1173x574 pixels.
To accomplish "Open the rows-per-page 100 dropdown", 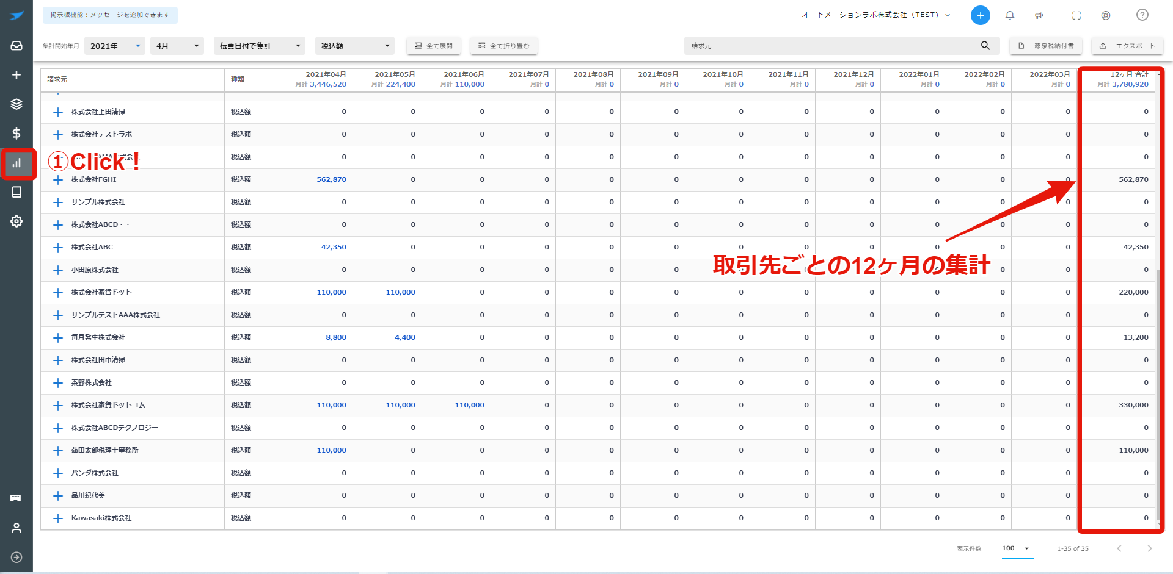I will coord(1016,548).
